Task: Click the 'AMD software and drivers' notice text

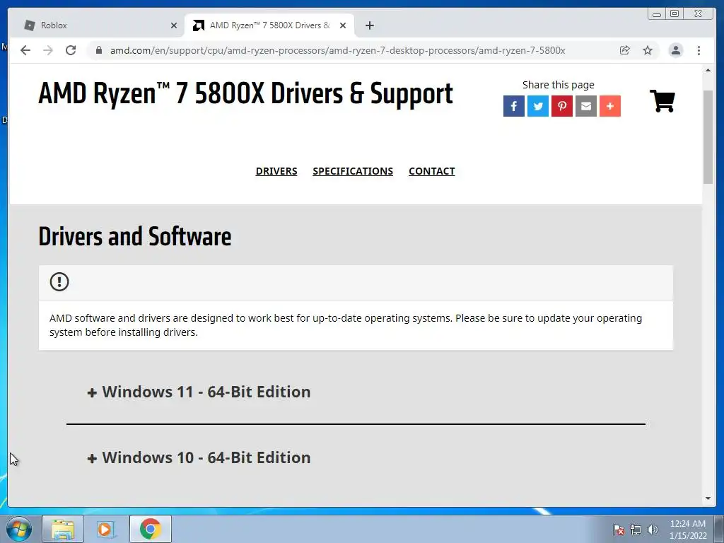Action: pyautogui.click(x=345, y=325)
